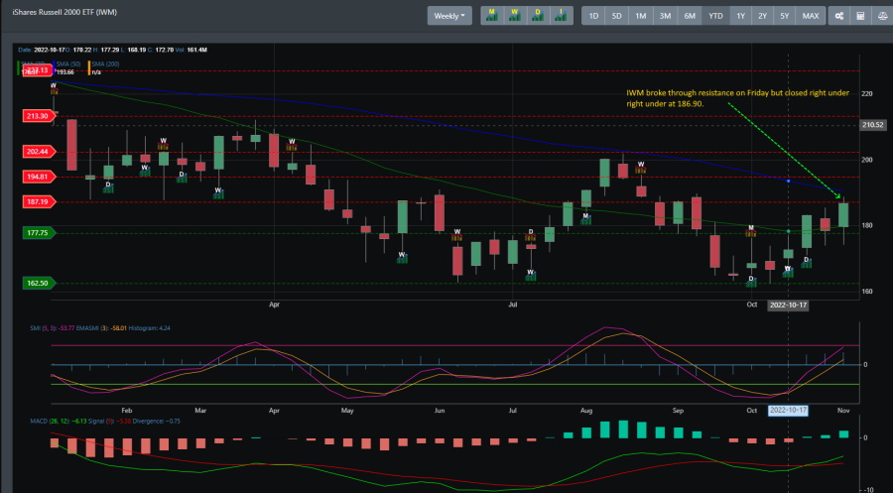Screen dimensions: 893x493
Task: Click the 2022-10-17 date marker on SMI panel
Action: pos(788,411)
